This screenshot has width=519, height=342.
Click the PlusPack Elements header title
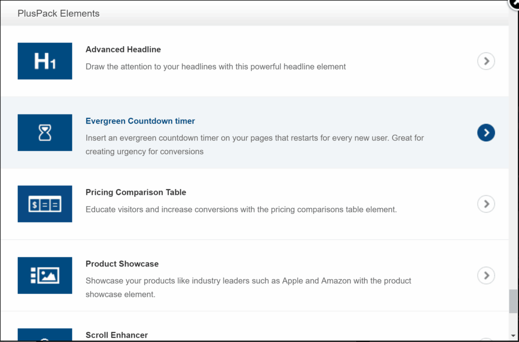pyautogui.click(x=59, y=14)
